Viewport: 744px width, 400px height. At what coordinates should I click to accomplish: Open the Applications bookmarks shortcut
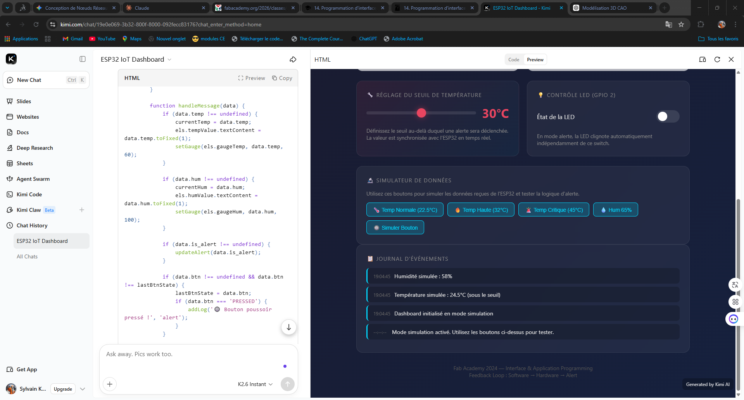21,39
